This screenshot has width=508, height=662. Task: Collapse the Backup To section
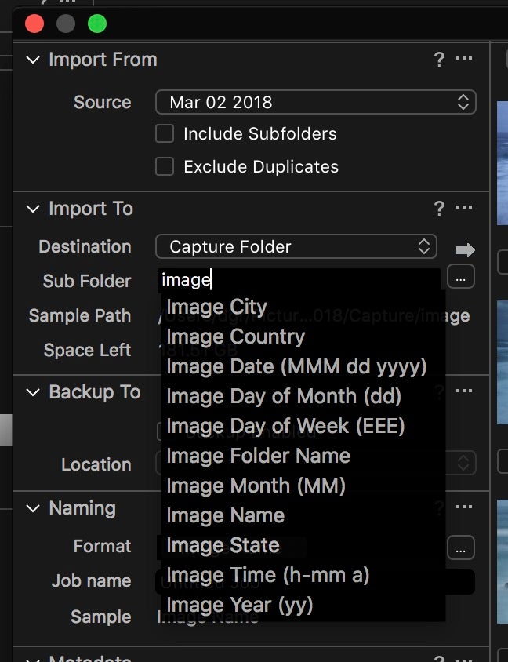pyautogui.click(x=33, y=393)
